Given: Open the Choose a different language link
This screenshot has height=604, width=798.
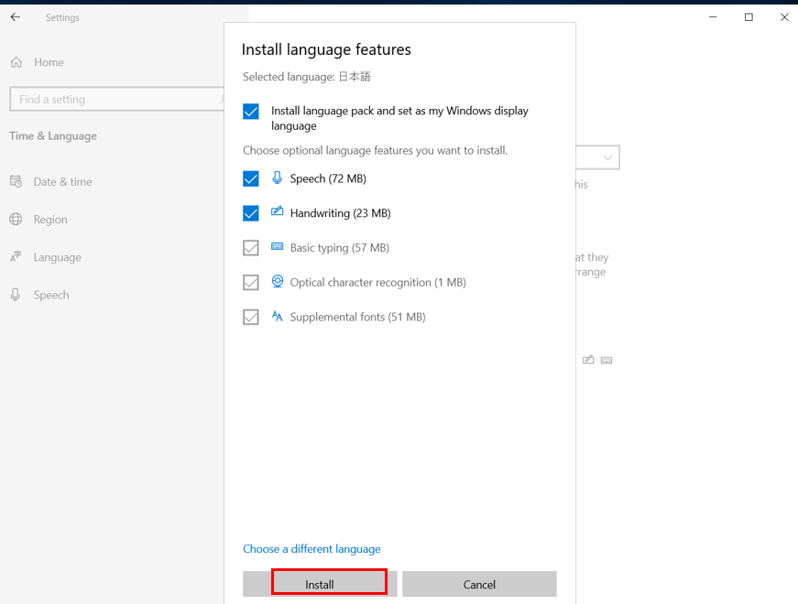Looking at the screenshot, I should (x=312, y=549).
